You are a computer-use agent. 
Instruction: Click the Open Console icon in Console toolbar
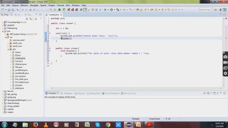click(214, 93)
